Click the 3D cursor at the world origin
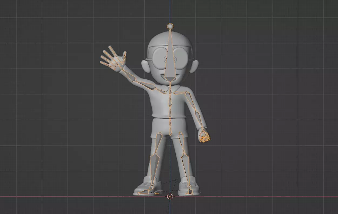338x214 pixels. tap(170, 197)
